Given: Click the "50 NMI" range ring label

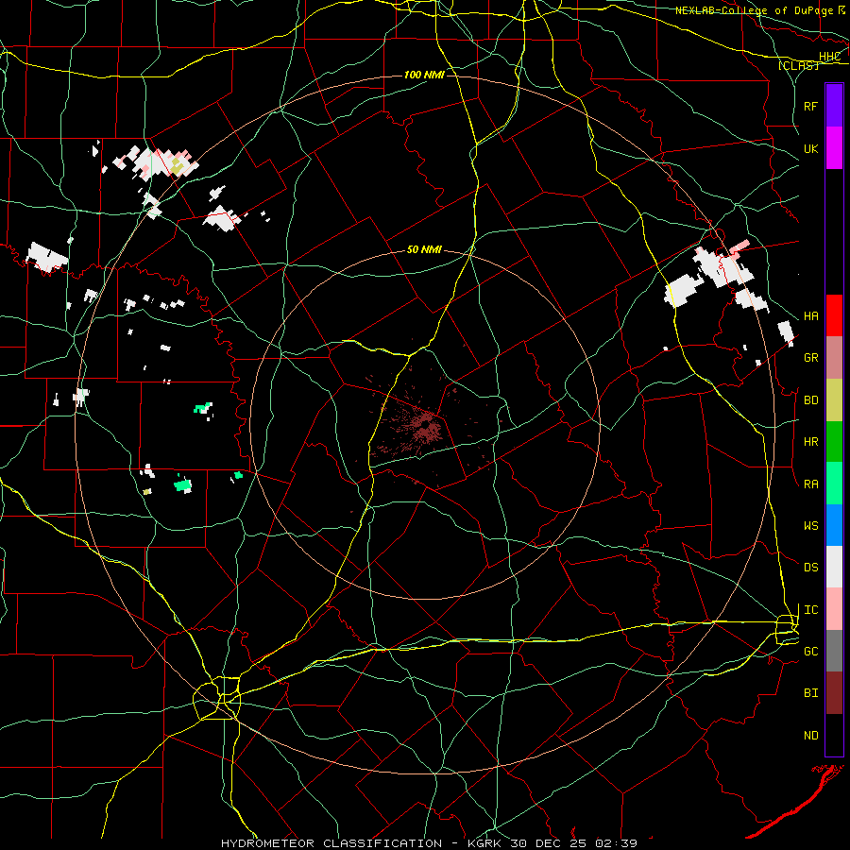Looking at the screenshot, I should pyautogui.click(x=424, y=250).
